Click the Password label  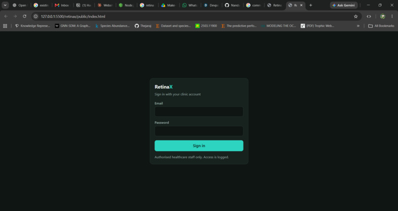[161, 123]
